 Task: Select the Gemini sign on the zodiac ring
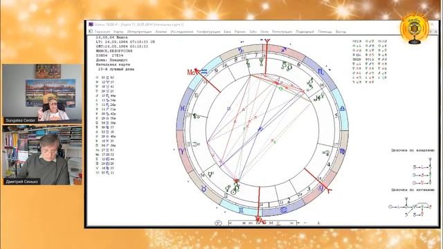pyautogui.click(x=241, y=210)
